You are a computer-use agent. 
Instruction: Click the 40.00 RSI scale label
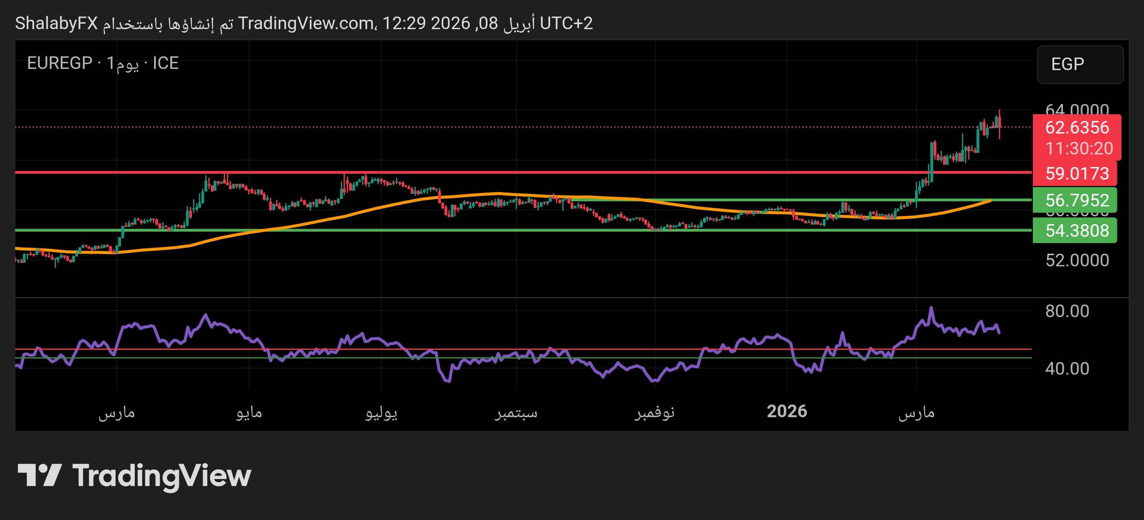click(1067, 368)
